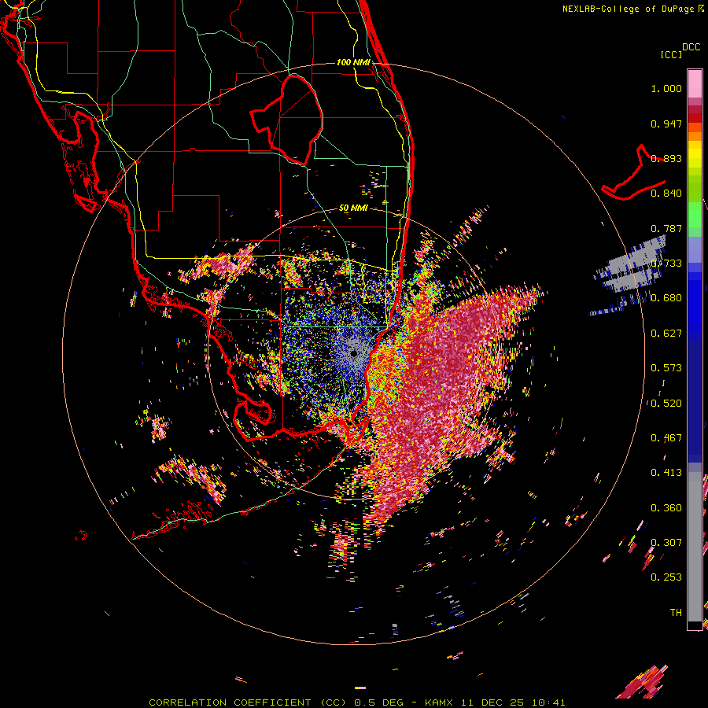Click the 0.840 scale value
This screenshot has height=708, width=708.
666,194
